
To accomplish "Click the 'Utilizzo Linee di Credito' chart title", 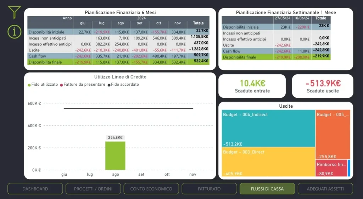I will point(120,77).
